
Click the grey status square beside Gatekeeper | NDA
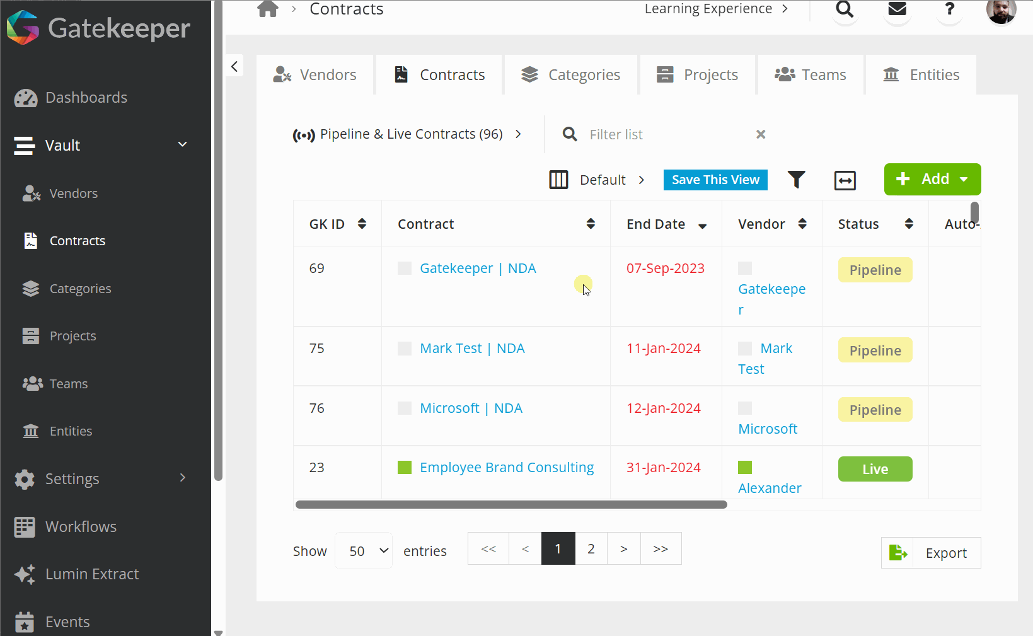tap(405, 268)
